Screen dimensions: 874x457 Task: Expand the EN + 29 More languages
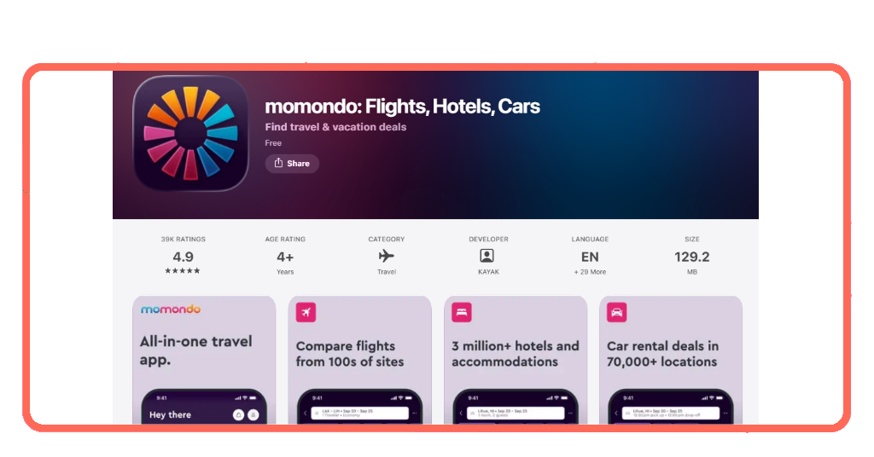pyautogui.click(x=590, y=256)
